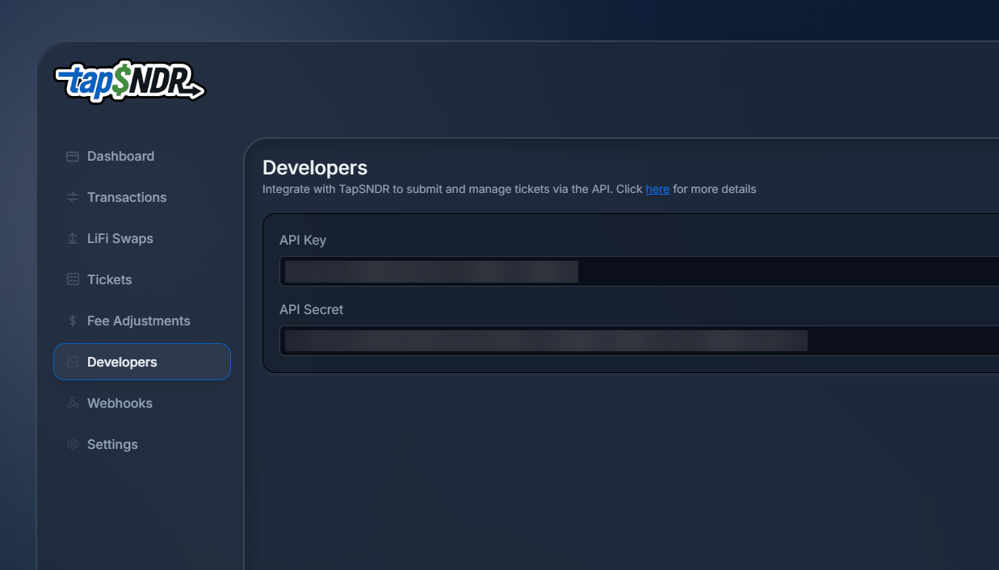
Task: Follow the "here" documentation link
Action: [657, 190]
